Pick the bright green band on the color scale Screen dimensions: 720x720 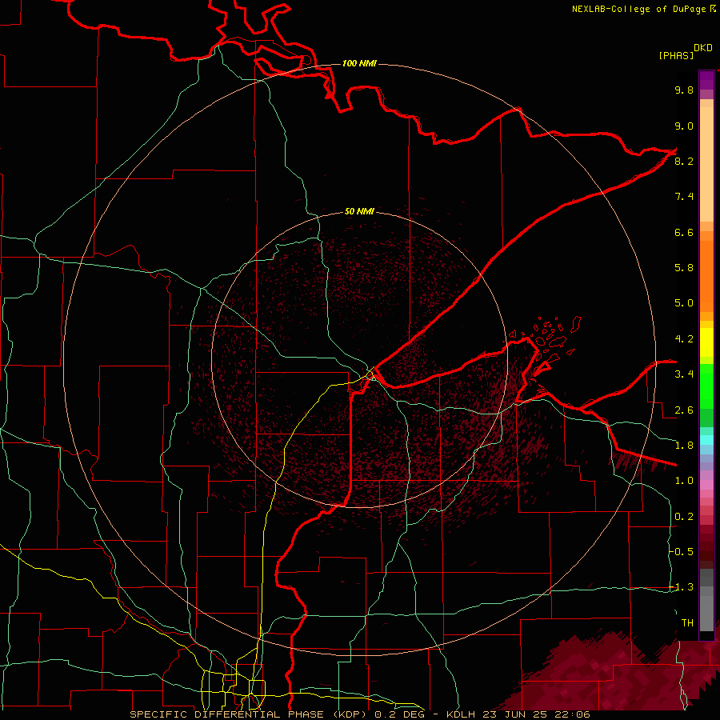coord(706,386)
